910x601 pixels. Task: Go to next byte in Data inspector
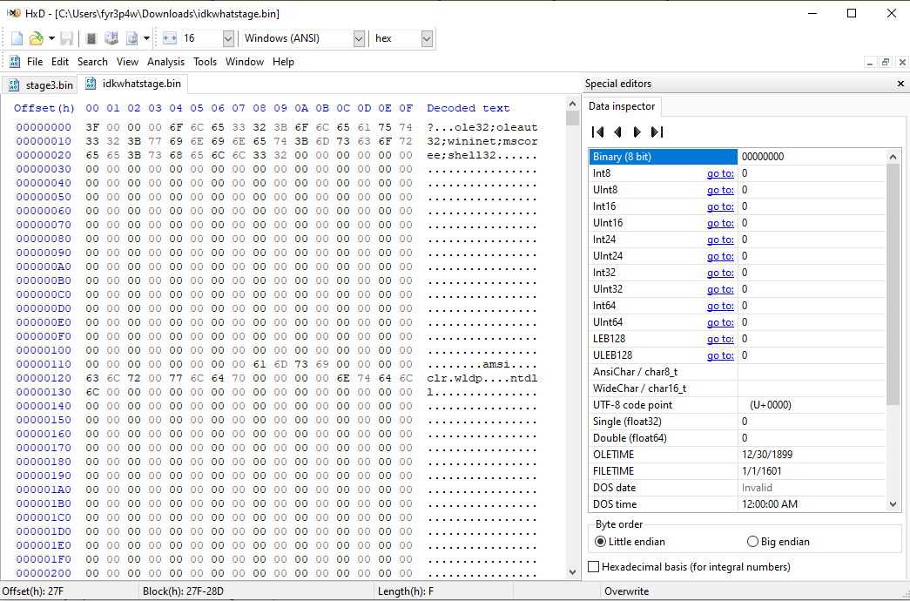(637, 132)
